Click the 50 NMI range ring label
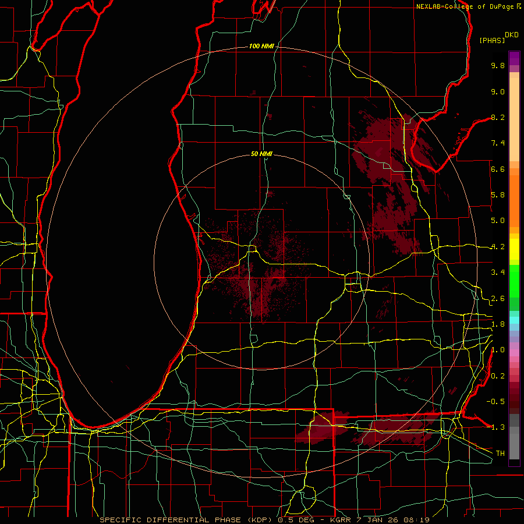Screen dimensions: 524x524 261,154
